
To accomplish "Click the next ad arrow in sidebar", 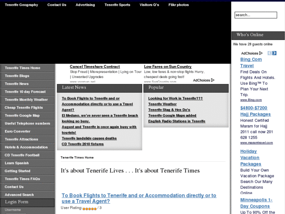I will point(274,53).
